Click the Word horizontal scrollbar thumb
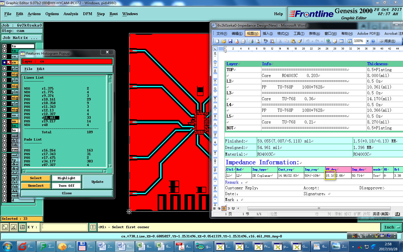 click(319, 208)
